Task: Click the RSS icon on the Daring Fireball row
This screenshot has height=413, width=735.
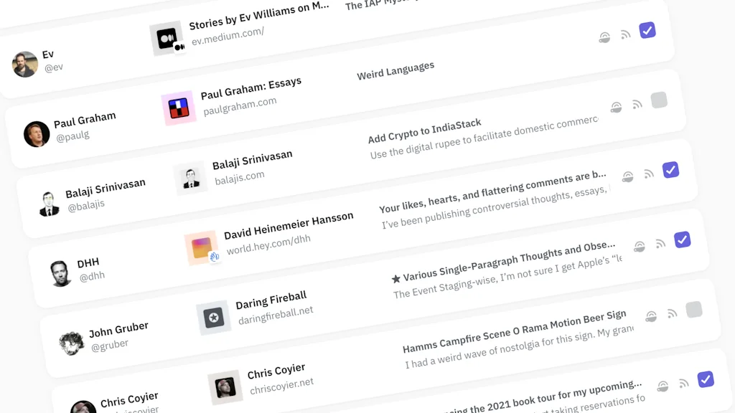Action: click(x=672, y=313)
